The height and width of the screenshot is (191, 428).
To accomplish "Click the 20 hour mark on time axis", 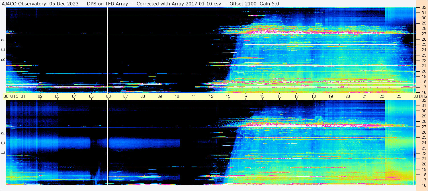I will (x=348, y=96).
